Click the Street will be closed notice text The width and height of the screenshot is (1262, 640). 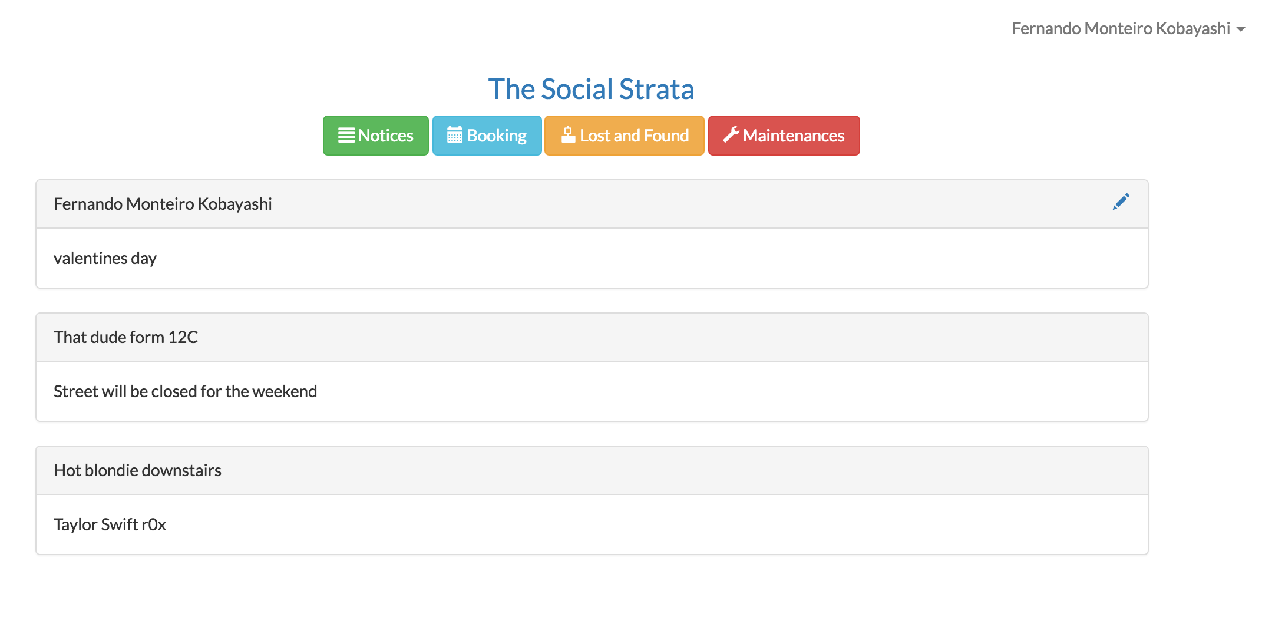[185, 391]
